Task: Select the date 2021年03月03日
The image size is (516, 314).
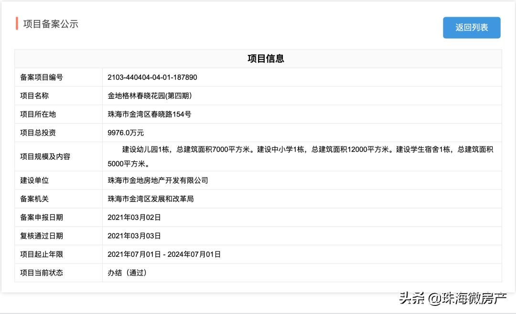Action: click(x=134, y=236)
